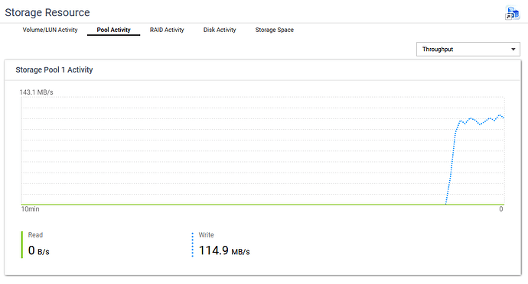Image resolution: width=528 pixels, height=284 pixels.
Task: Open the RAID Activity tab
Action: tap(167, 30)
